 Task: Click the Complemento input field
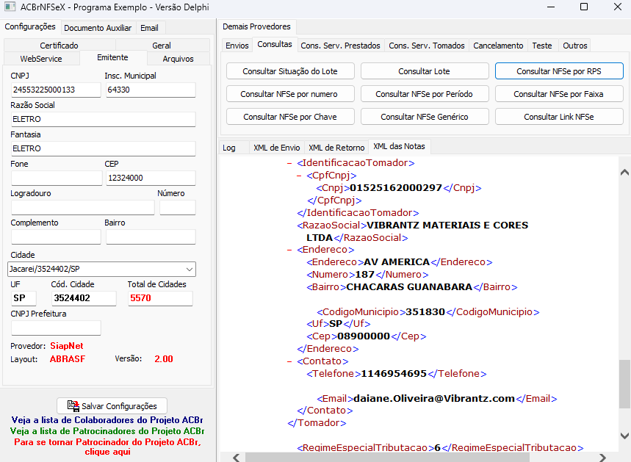tap(56, 237)
